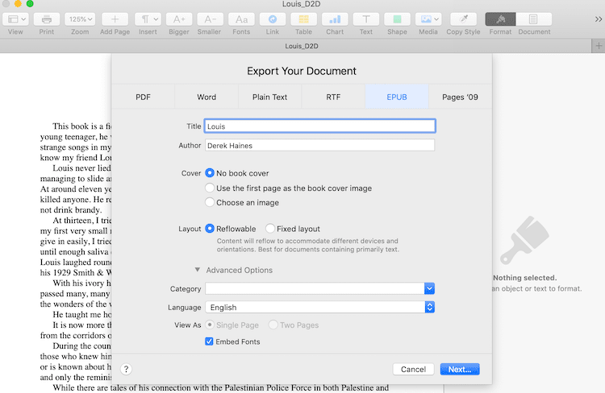605x393 pixels.
Task: Click the Text box icon
Action: 366,19
